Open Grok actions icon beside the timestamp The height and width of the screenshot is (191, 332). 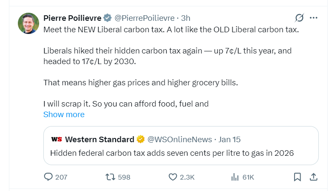tap(299, 18)
